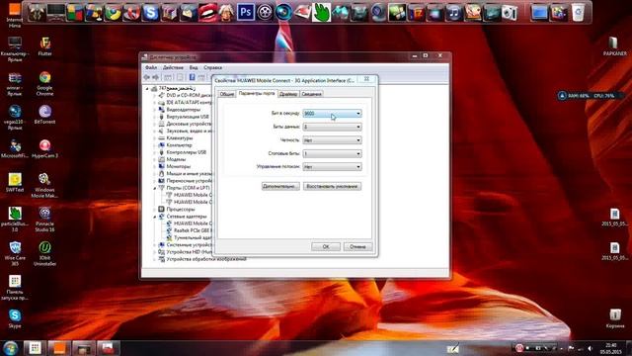Expand the Клавиатуры node

155,138
